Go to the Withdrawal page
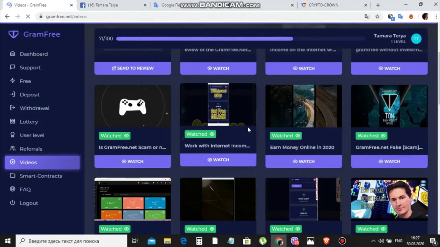The image size is (440, 247). click(x=34, y=108)
